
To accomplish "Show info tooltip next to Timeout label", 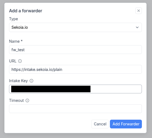I will click(27, 100).
